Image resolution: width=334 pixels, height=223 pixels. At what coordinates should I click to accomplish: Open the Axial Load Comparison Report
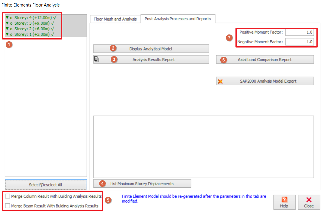click(265, 59)
